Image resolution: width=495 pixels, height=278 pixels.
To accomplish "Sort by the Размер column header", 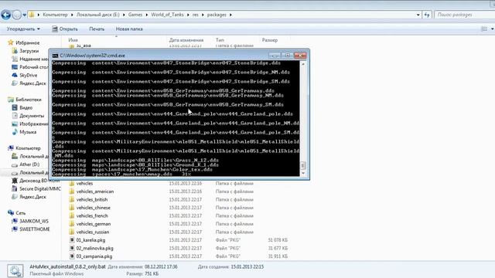I will pyautogui.click(x=270, y=40).
